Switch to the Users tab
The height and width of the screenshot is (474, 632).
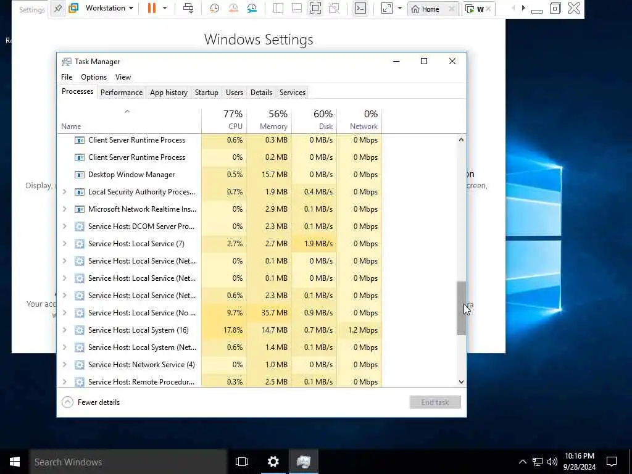coord(235,93)
